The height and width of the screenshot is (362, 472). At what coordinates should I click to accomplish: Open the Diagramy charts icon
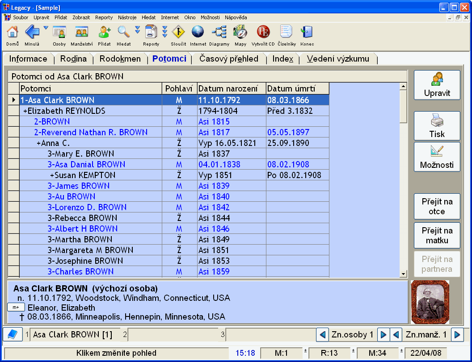(x=219, y=33)
